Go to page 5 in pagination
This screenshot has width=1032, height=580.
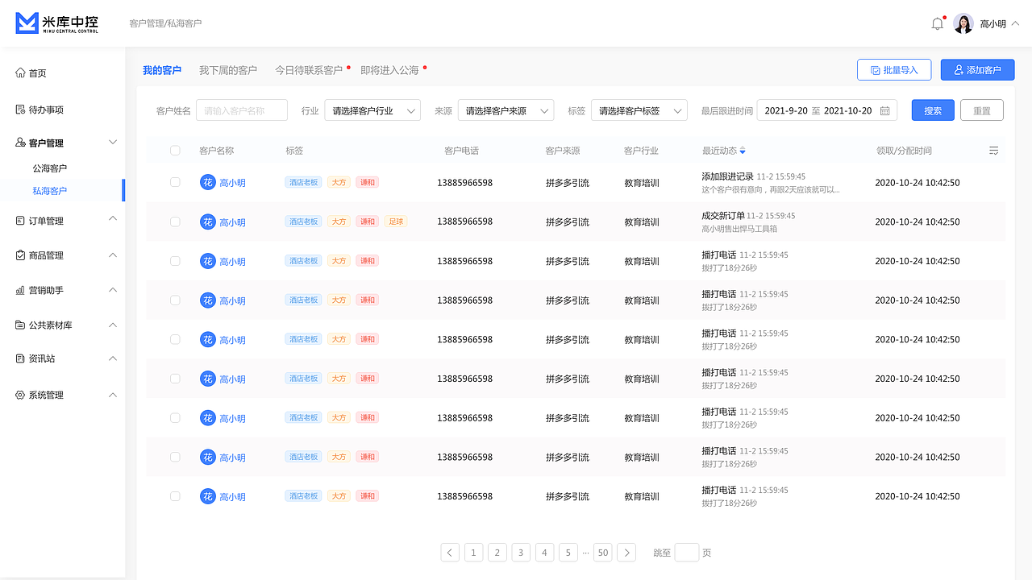(x=568, y=553)
